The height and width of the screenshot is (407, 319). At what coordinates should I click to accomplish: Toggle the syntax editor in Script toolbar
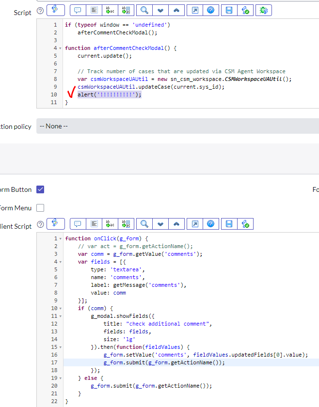tap(56, 10)
